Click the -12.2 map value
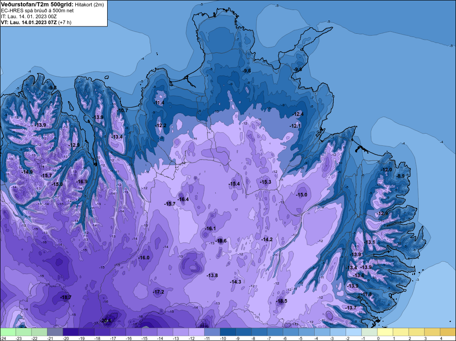Screen dimensions: 456x341 pyautogui.click(x=161, y=125)
